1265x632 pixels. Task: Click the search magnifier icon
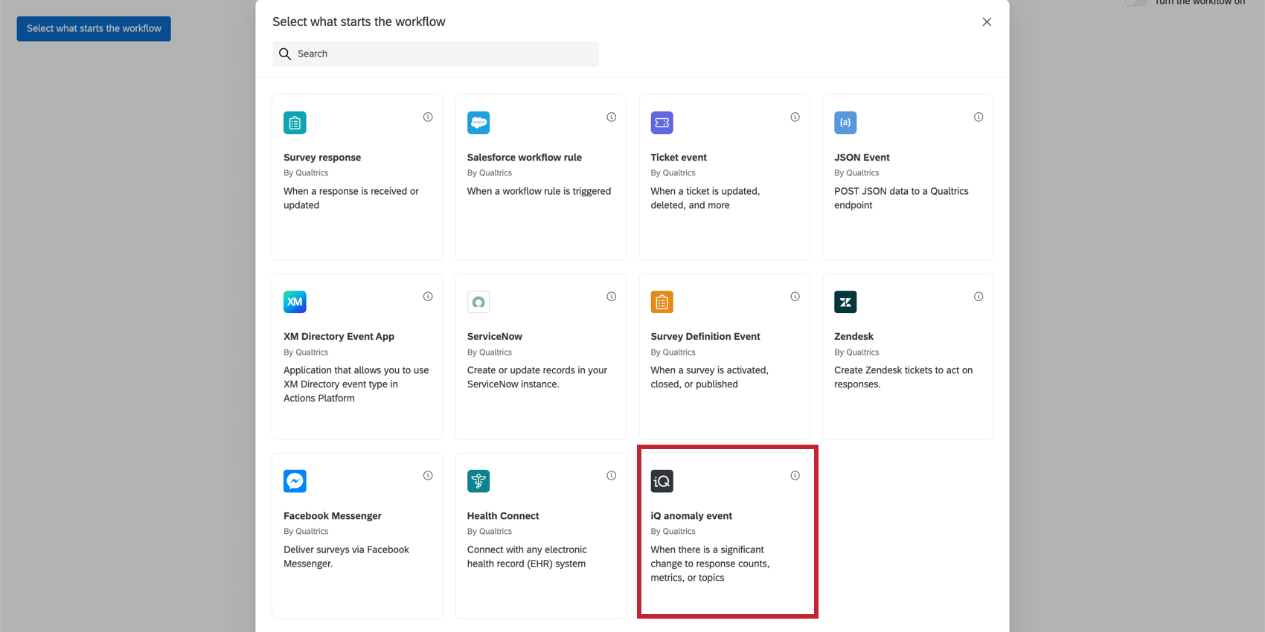point(285,54)
